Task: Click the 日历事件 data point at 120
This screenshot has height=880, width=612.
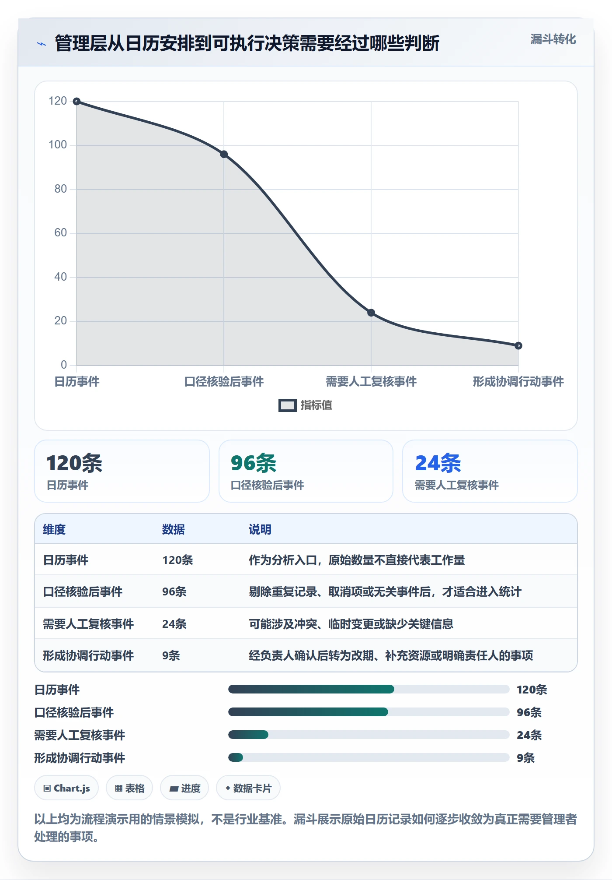Action: pos(76,102)
